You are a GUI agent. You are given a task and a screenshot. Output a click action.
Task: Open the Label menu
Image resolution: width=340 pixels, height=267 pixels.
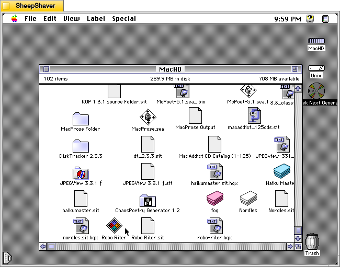[x=96, y=19]
